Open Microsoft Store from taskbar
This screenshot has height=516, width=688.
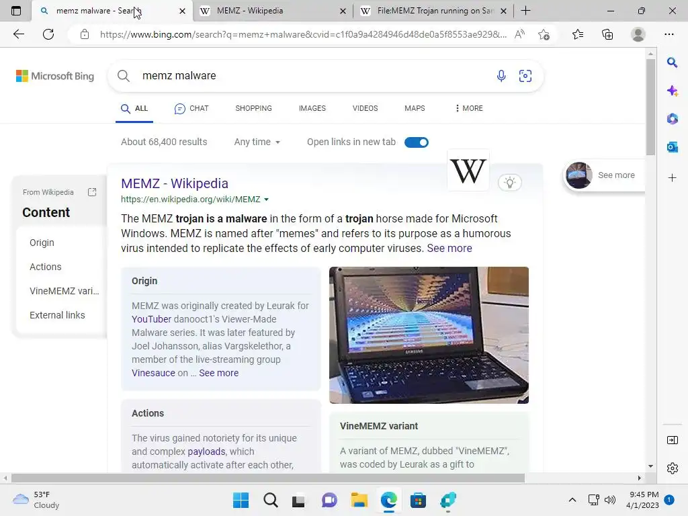pyautogui.click(x=418, y=500)
